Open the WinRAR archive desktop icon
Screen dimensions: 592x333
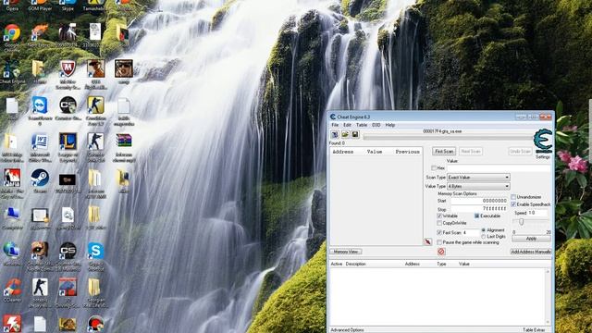(x=123, y=142)
